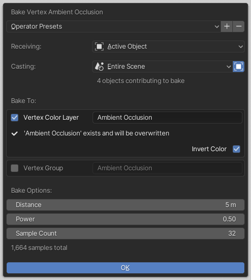
Task: Click the 'Bake Vertex Ambient Occlusion' title
Action: click(57, 12)
